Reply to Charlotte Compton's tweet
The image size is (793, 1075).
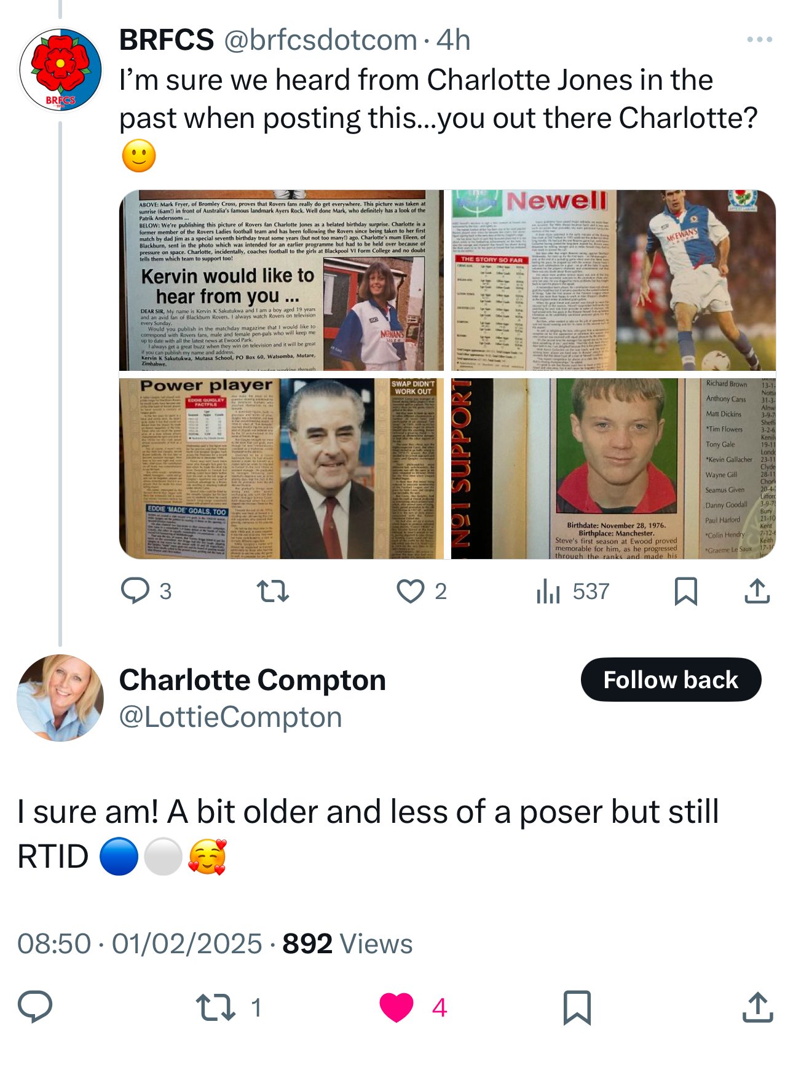[35, 1007]
